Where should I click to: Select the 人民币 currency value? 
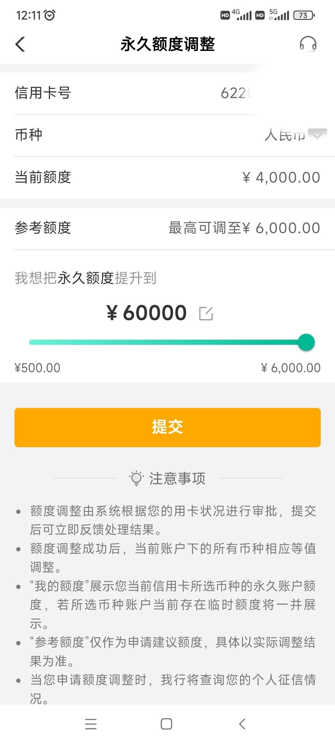coord(285,135)
